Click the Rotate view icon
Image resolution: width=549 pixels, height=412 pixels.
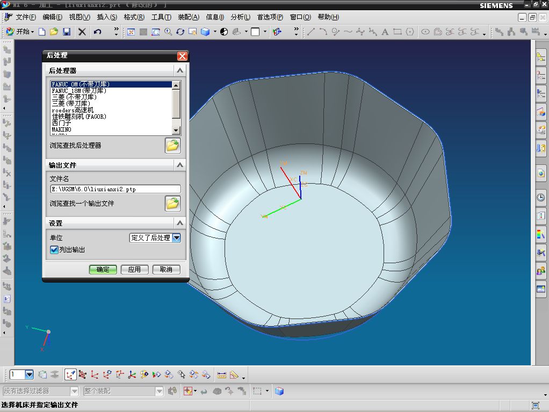click(180, 32)
